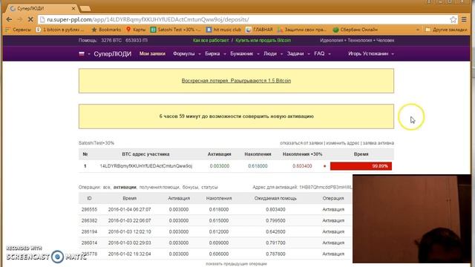Image resolution: width=475 pixels, height=267 pixels.
Task: Open the Сервисы apps bookmark
Action: [19, 30]
